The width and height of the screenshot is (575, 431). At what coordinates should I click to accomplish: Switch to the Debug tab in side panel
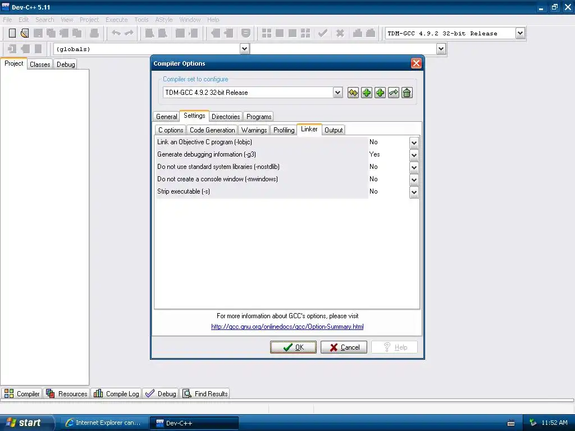[66, 65]
